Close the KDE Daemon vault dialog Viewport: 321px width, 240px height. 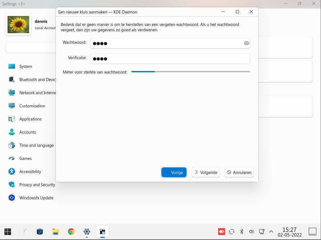251,12
